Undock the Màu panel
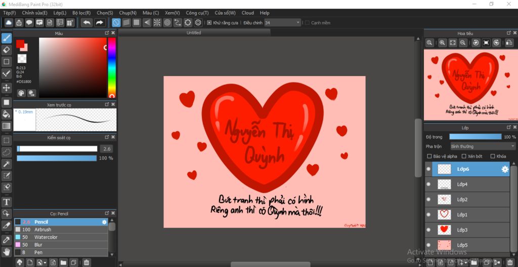Image resolution: width=518 pixels, height=267 pixels. 107,33
